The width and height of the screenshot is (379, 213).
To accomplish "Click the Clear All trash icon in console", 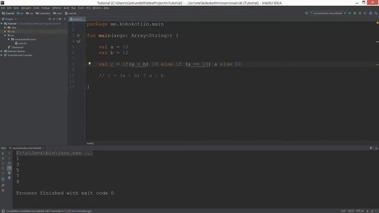I will [9, 178].
